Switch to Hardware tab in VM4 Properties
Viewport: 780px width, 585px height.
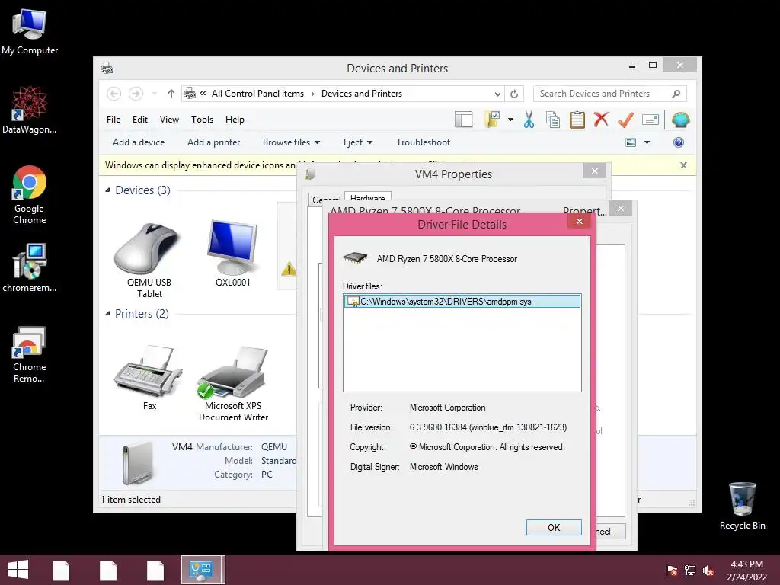pyautogui.click(x=368, y=197)
